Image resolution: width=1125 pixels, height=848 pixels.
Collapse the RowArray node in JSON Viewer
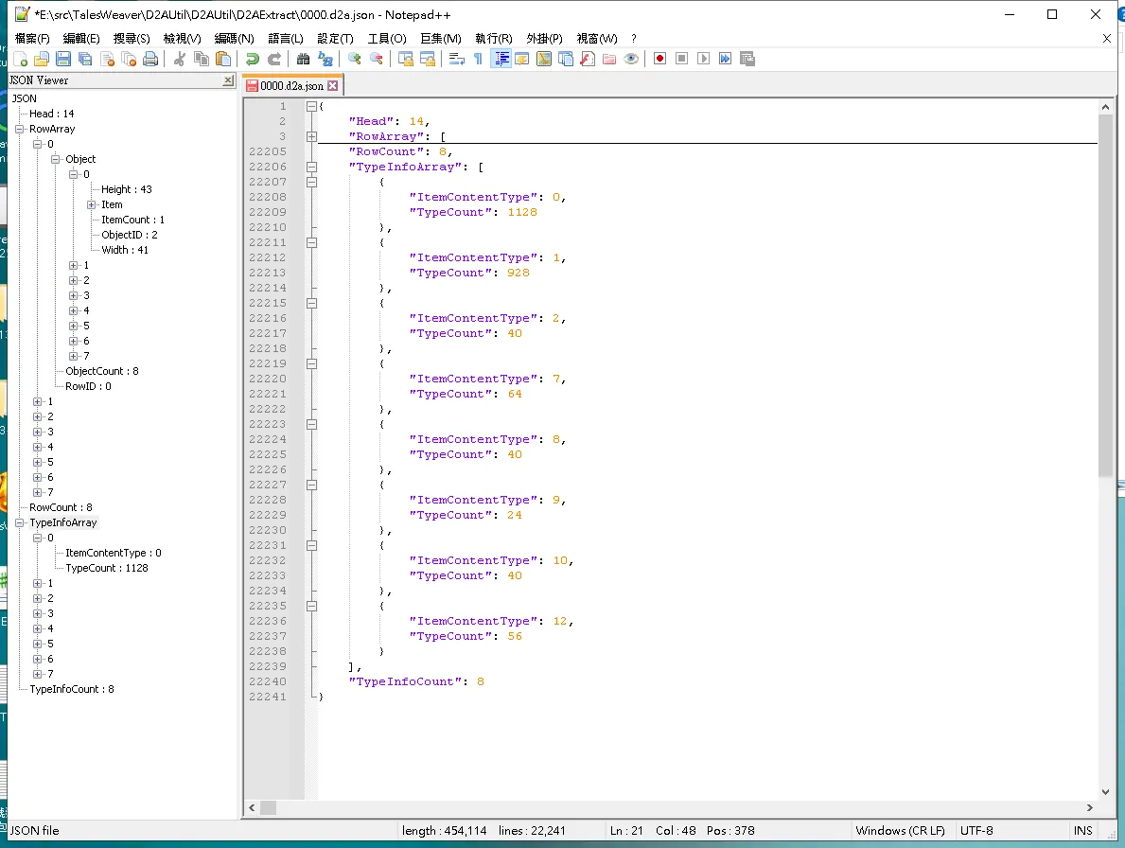19,129
